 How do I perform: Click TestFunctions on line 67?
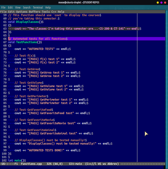click(x=26, y=42)
